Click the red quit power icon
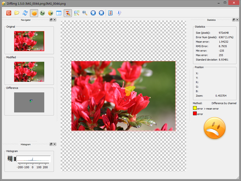 [9, 13]
